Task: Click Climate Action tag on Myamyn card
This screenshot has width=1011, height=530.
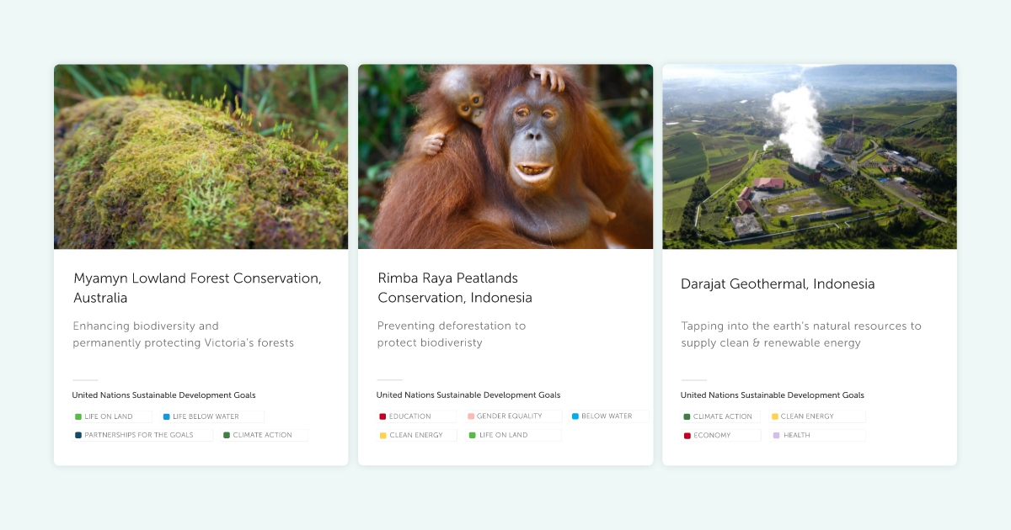Action: pos(262,435)
